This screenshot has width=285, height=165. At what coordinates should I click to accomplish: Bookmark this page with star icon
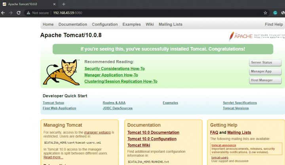pos(265,13)
